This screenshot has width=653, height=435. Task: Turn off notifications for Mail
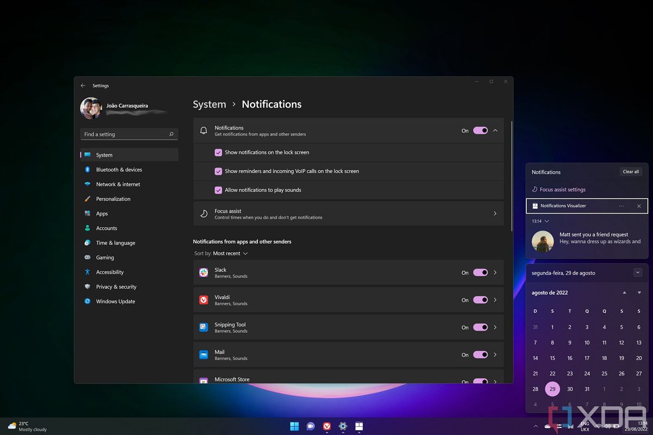[479, 355]
